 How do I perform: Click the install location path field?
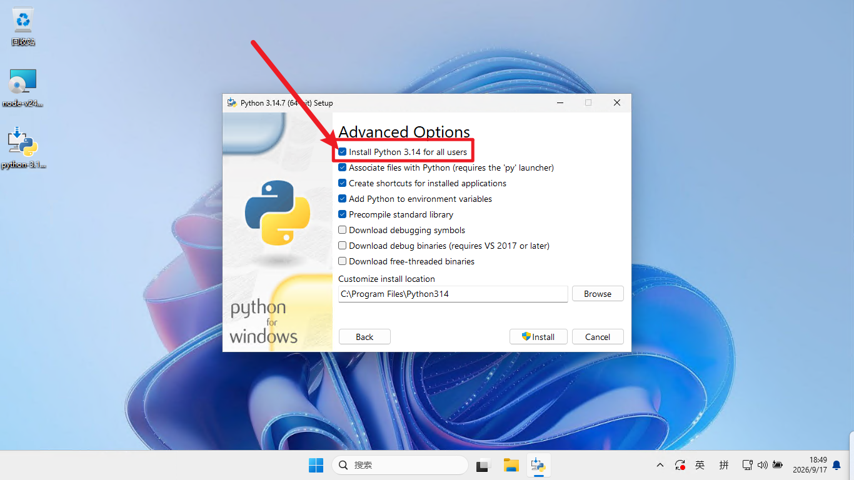(453, 294)
